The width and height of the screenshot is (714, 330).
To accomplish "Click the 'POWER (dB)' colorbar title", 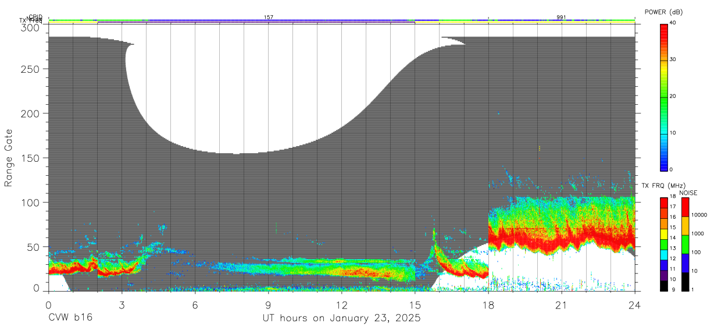I will pyautogui.click(x=663, y=12).
